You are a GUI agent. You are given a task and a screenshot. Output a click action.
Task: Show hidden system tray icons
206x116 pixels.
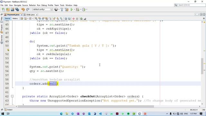click(167, 114)
